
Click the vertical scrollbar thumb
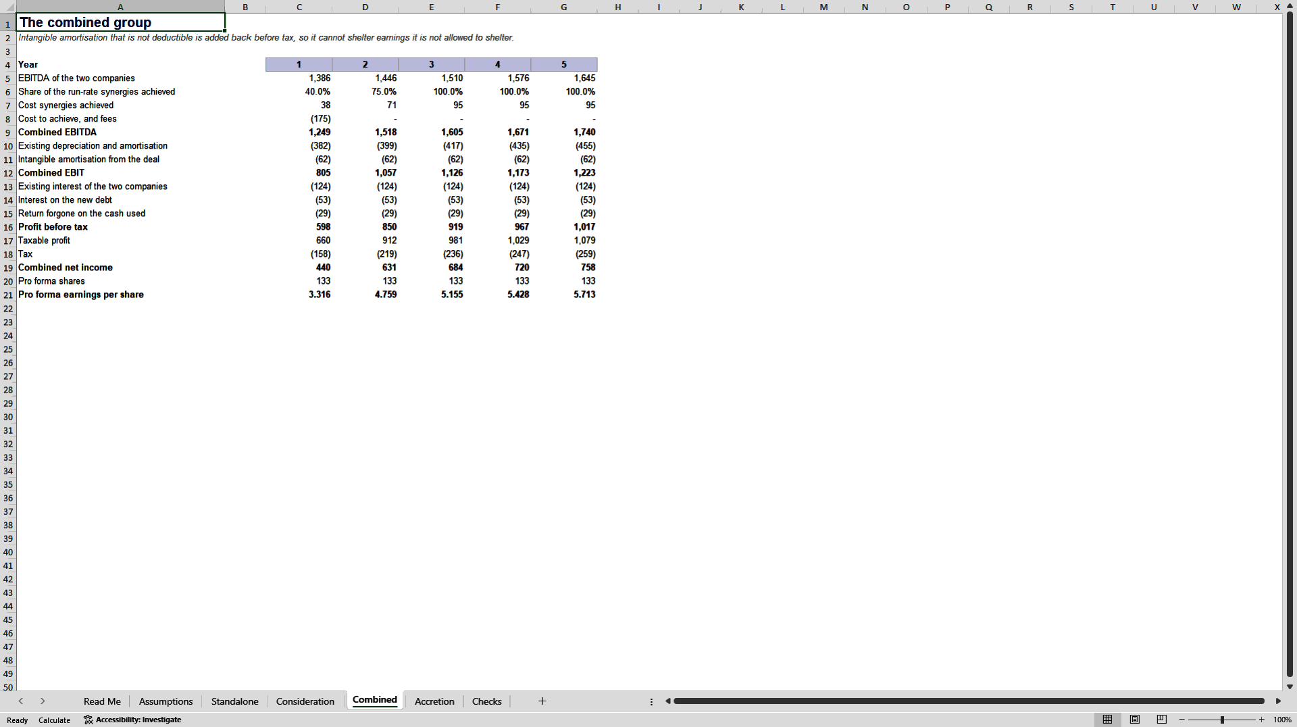[x=1290, y=345]
